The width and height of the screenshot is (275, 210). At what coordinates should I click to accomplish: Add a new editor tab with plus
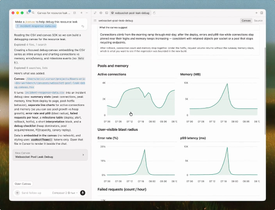[256, 13]
